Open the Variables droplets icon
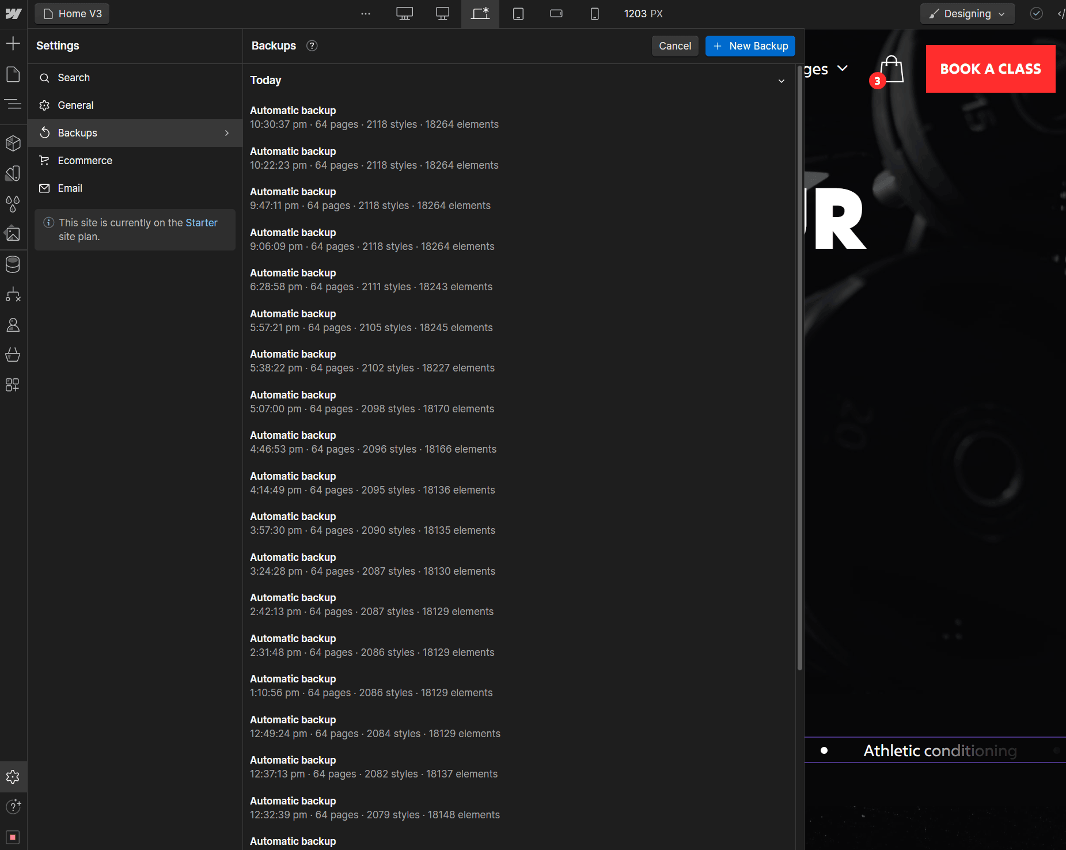 (13, 203)
